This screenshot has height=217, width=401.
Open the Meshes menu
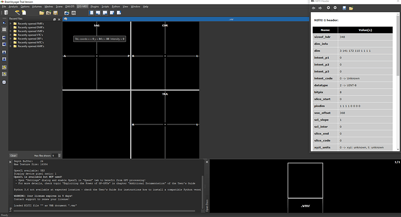click(x=49, y=6)
